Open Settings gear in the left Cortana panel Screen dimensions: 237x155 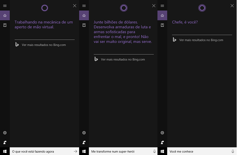pyautogui.click(x=5, y=133)
